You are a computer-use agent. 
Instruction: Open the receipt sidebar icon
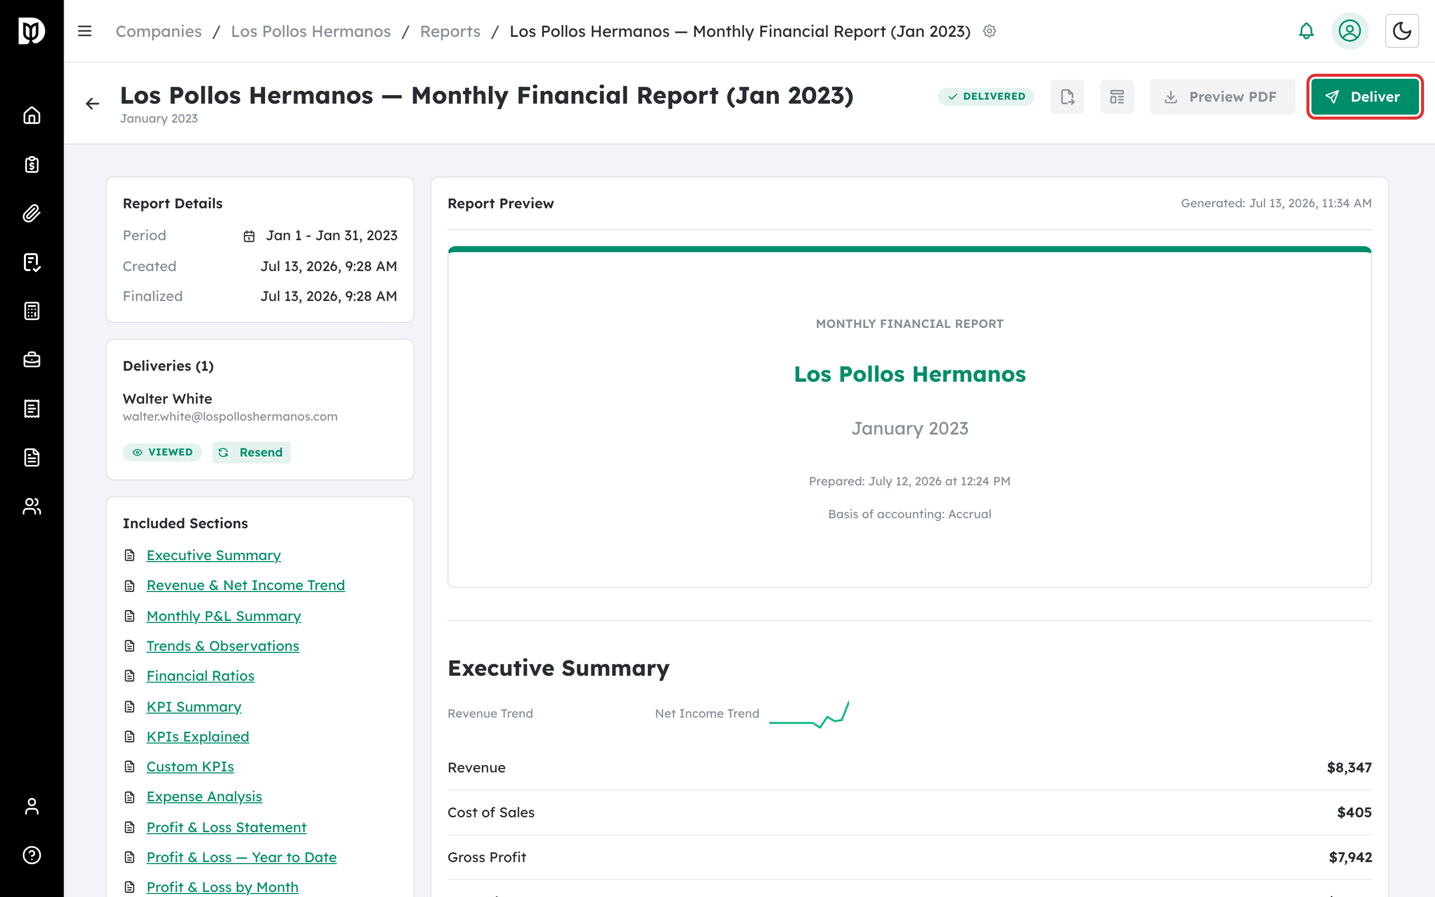[31, 409]
